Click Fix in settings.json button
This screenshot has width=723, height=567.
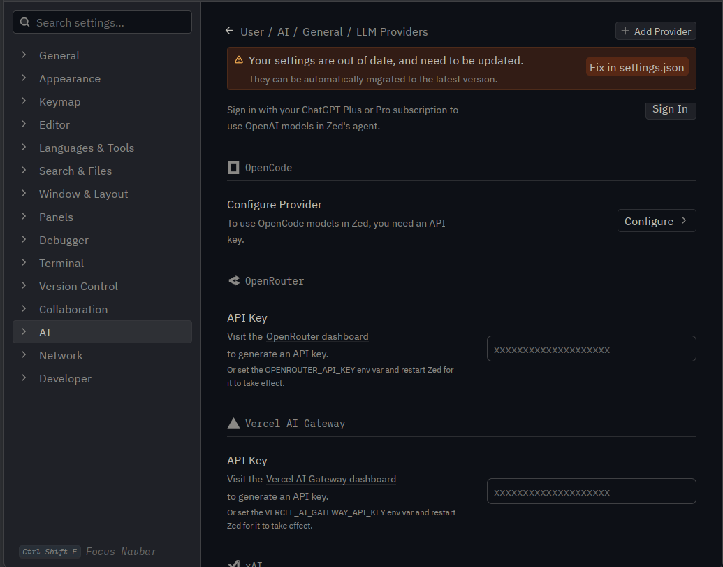[x=637, y=67]
